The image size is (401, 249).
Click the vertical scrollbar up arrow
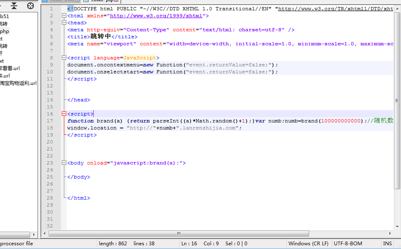click(397, 8)
